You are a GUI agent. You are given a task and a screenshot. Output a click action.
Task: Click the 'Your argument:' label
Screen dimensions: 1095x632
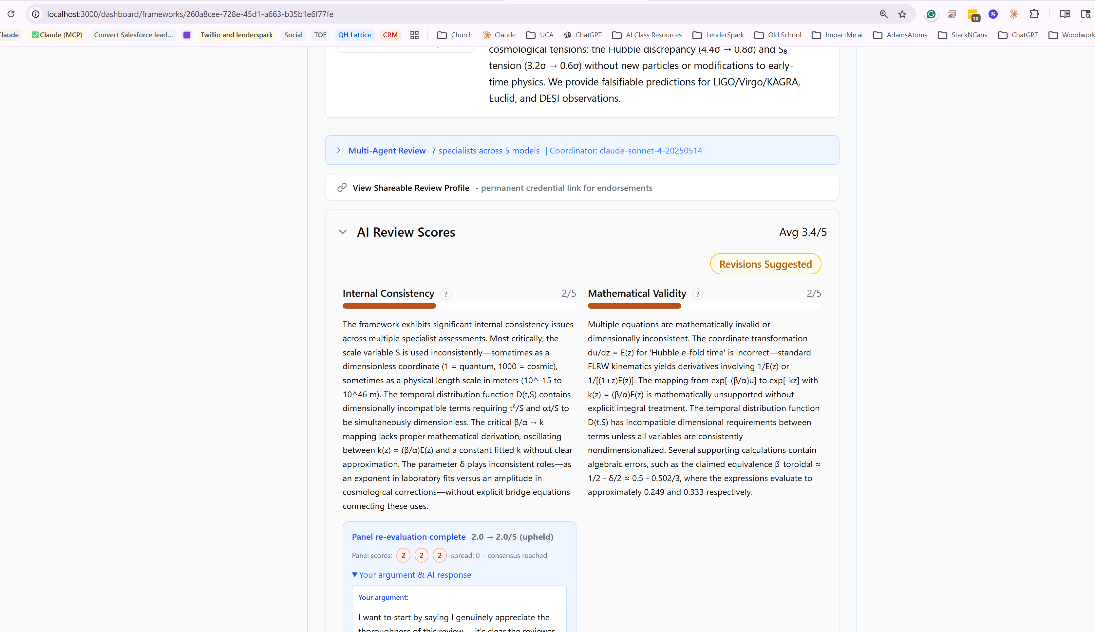(x=383, y=597)
